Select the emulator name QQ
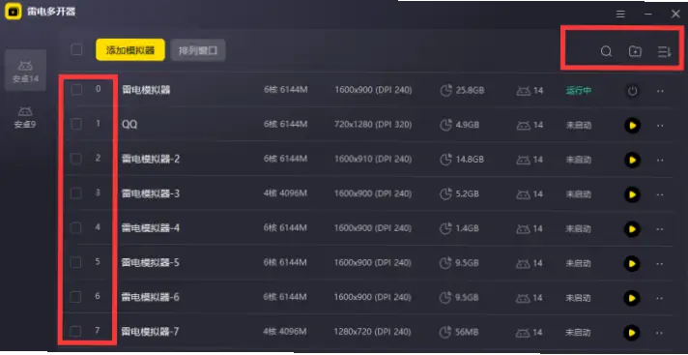688x355 pixels. pyautogui.click(x=129, y=125)
